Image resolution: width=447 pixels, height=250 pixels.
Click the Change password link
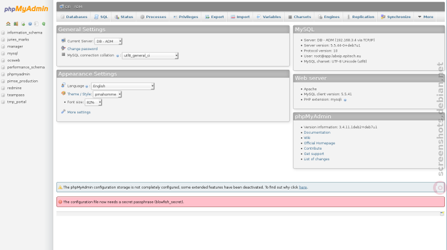82,49
